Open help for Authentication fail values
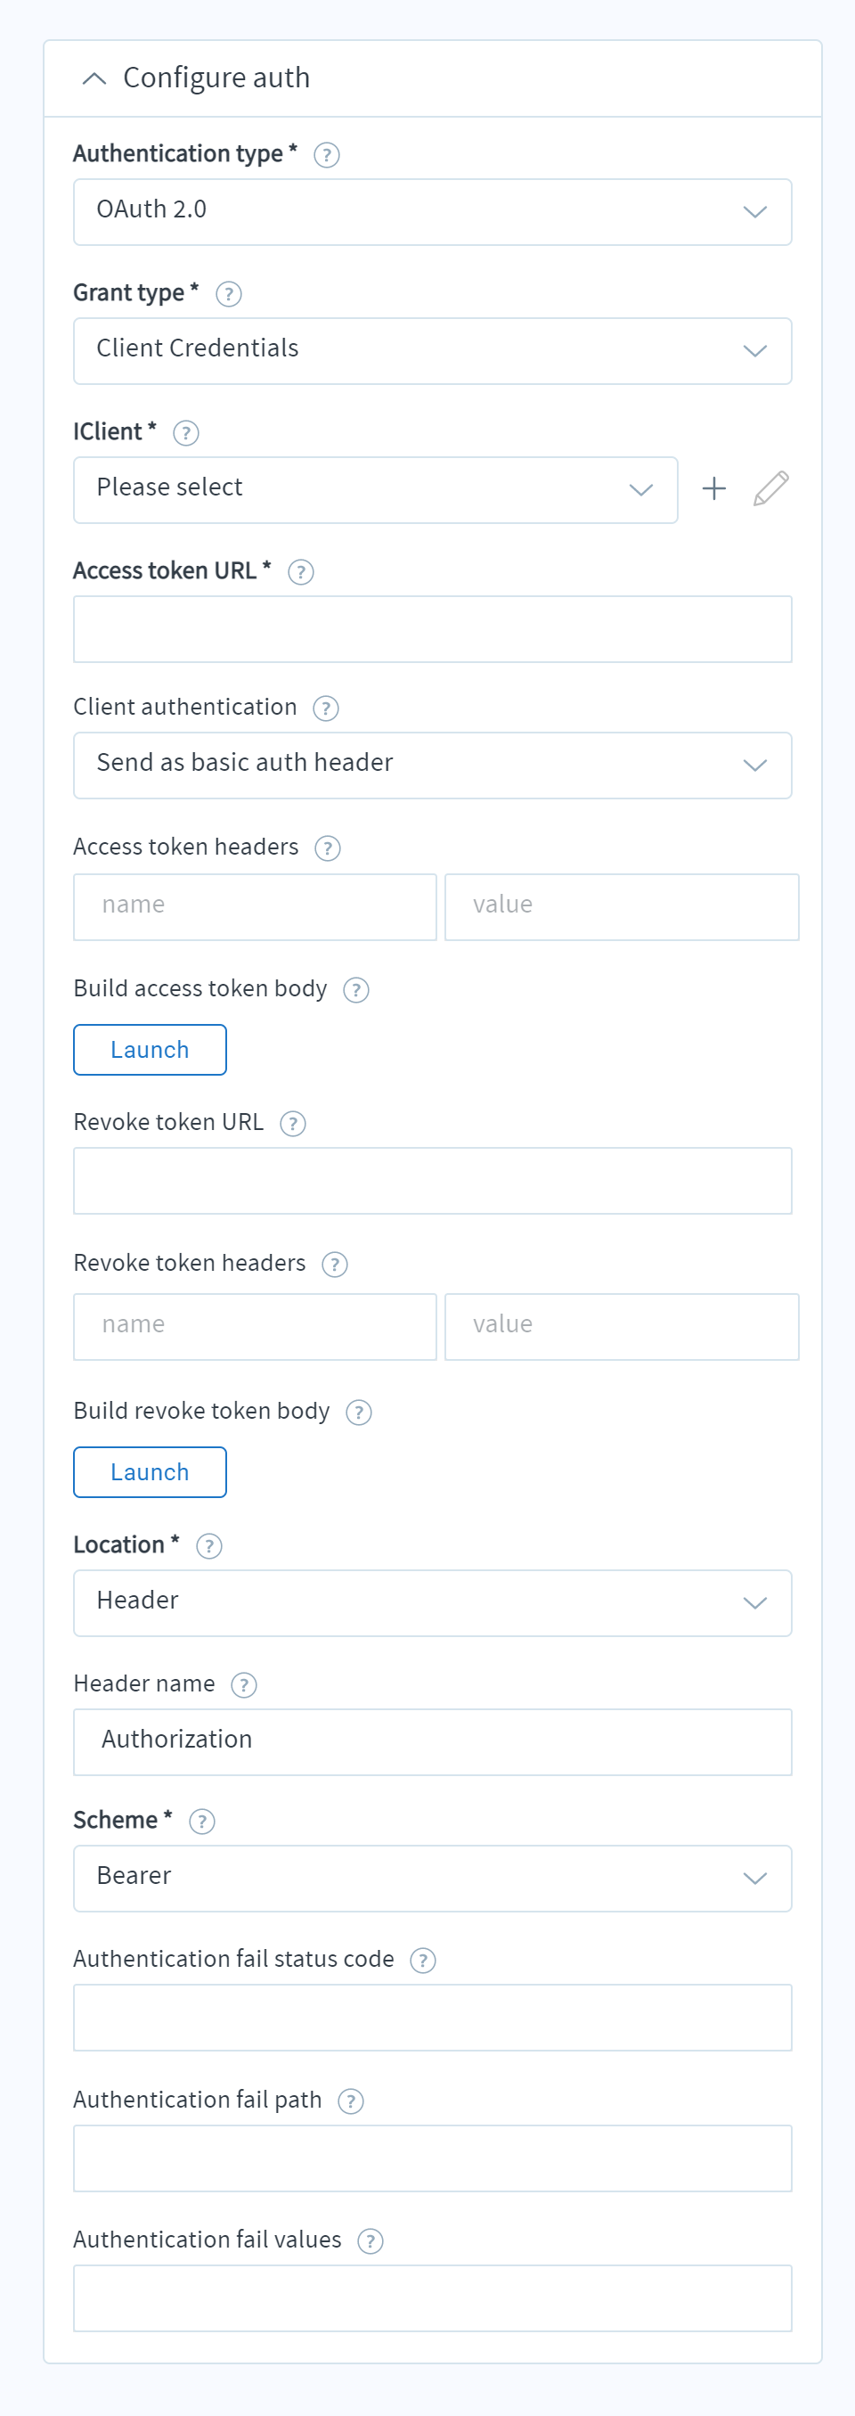The image size is (855, 2416). [370, 2240]
